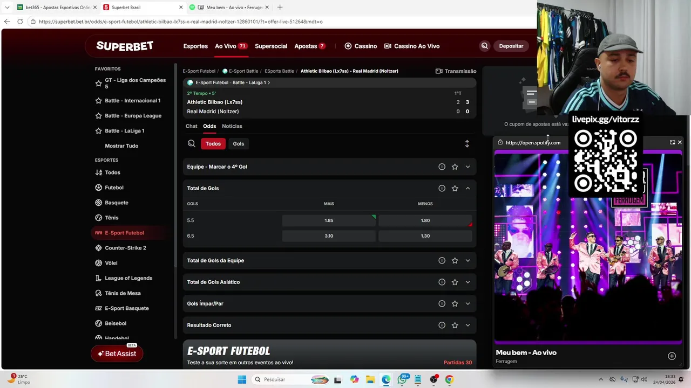Star GT - Liga dos Campeões 5 favorite
This screenshot has width=691, height=388.
[x=98, y=84]
